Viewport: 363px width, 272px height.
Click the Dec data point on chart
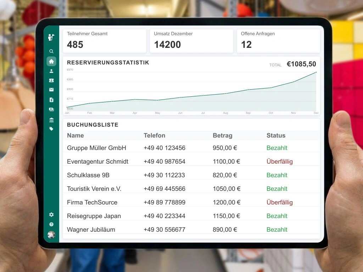(x=316, y=72)
